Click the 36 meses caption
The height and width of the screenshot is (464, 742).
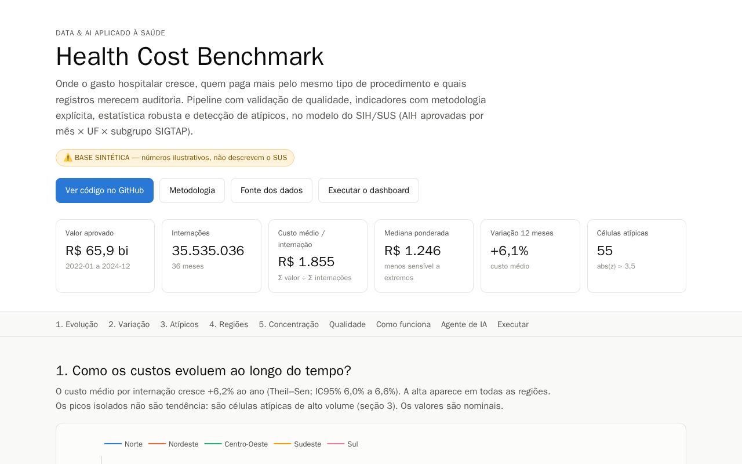coord(188,266)
